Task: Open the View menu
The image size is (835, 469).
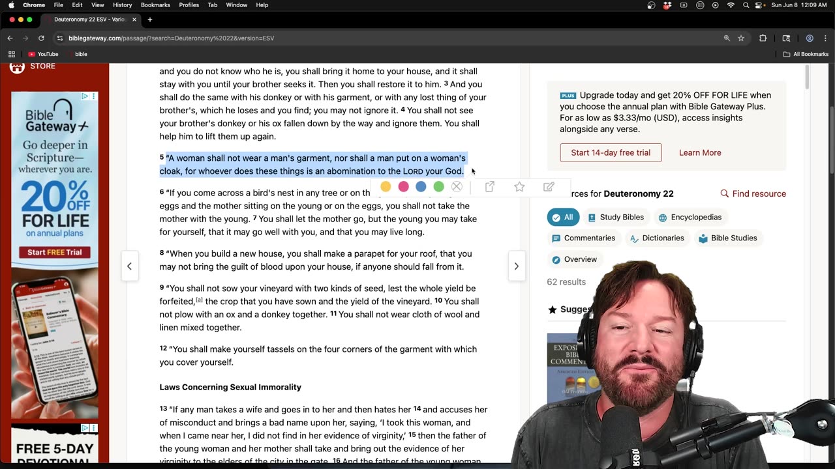Action: (x=97, y=5)
